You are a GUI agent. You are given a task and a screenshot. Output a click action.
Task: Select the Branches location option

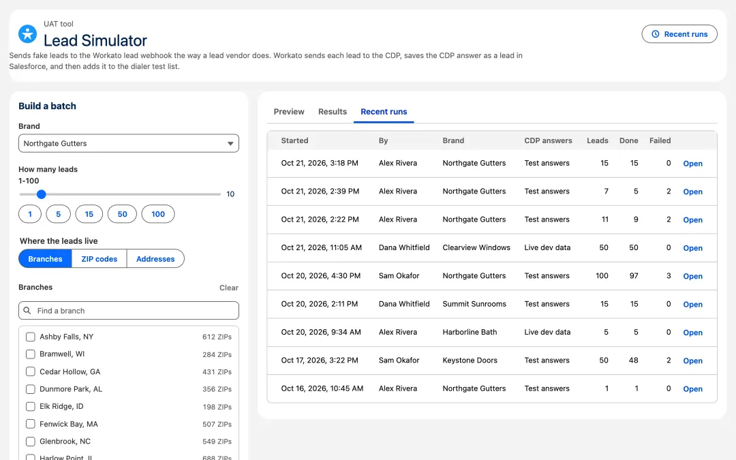coord(45,259)
